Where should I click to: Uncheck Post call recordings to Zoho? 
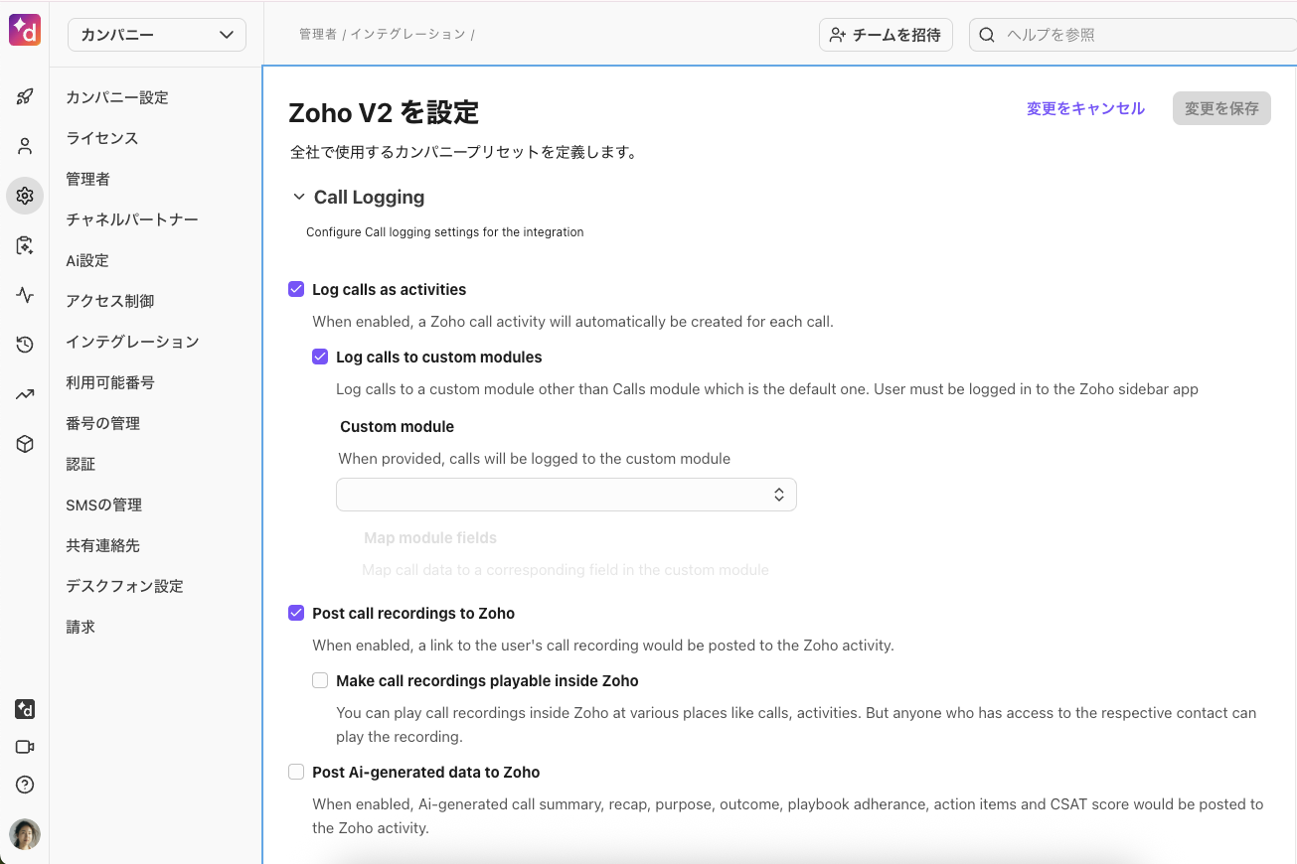(x=296, y=614)
